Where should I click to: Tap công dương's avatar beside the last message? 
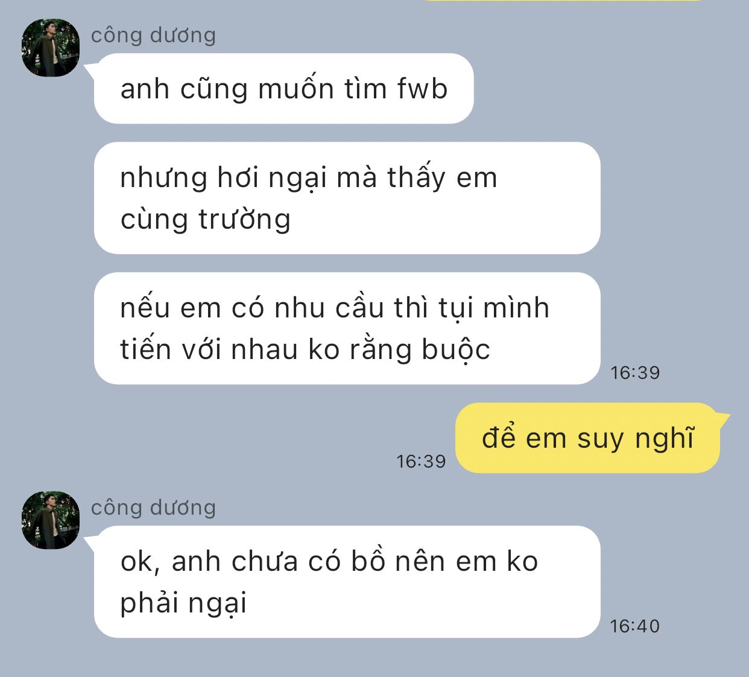51,520
